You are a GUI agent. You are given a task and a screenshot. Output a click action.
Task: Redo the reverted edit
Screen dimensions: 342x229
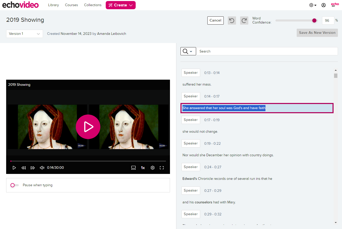click(x=244, y=20)
